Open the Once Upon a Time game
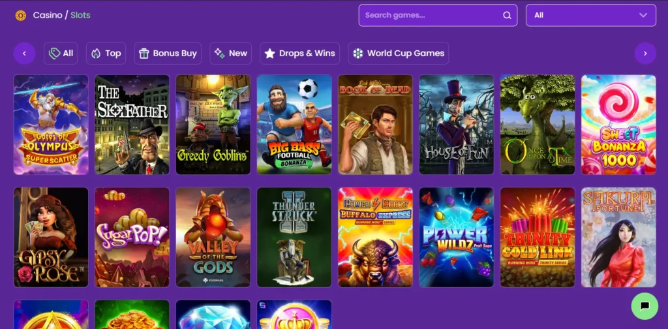Image resolution: width=668 pixels, height=329 pixels. coord(538,125)
